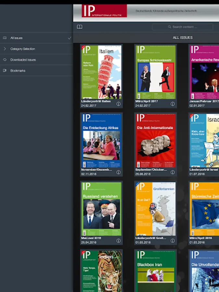The height and width of the screenshot is (292, 219).
Task: Open Europas Schicksalswahl cover
Action: [155, 72]
